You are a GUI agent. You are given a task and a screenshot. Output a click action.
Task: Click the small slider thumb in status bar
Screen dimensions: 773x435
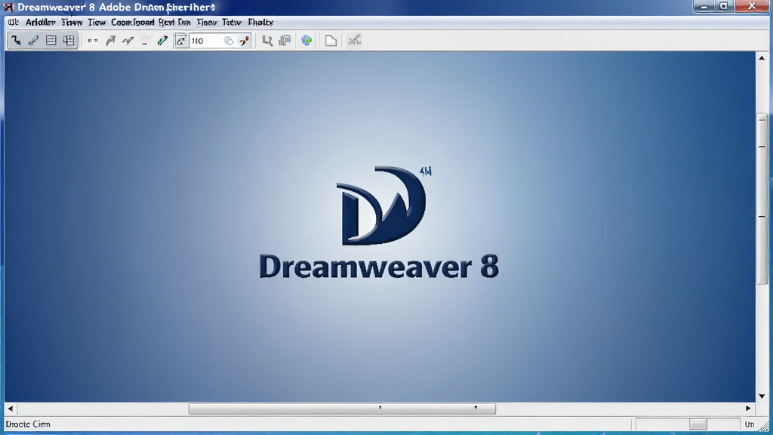(698, 424)
